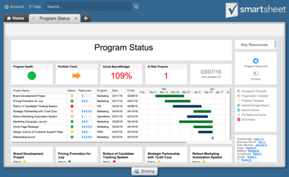This screenshot has height=177, width=289.
Task: Open the Detailed Budget Report Excel icon
Action: [238, 106]
